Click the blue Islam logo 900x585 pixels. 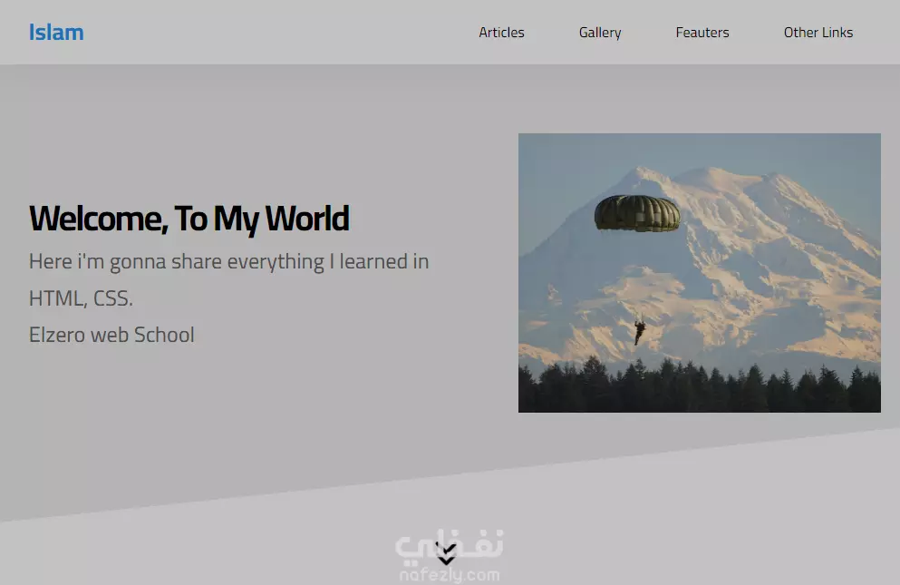click(56, 33)
